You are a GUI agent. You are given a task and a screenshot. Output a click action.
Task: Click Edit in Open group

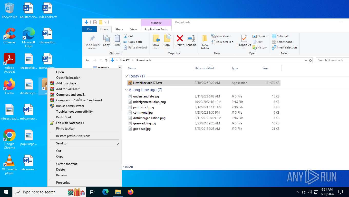(258, 42)
